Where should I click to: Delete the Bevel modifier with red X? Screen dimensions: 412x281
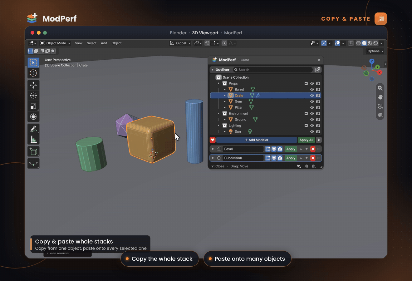click(x=313, y=149)
